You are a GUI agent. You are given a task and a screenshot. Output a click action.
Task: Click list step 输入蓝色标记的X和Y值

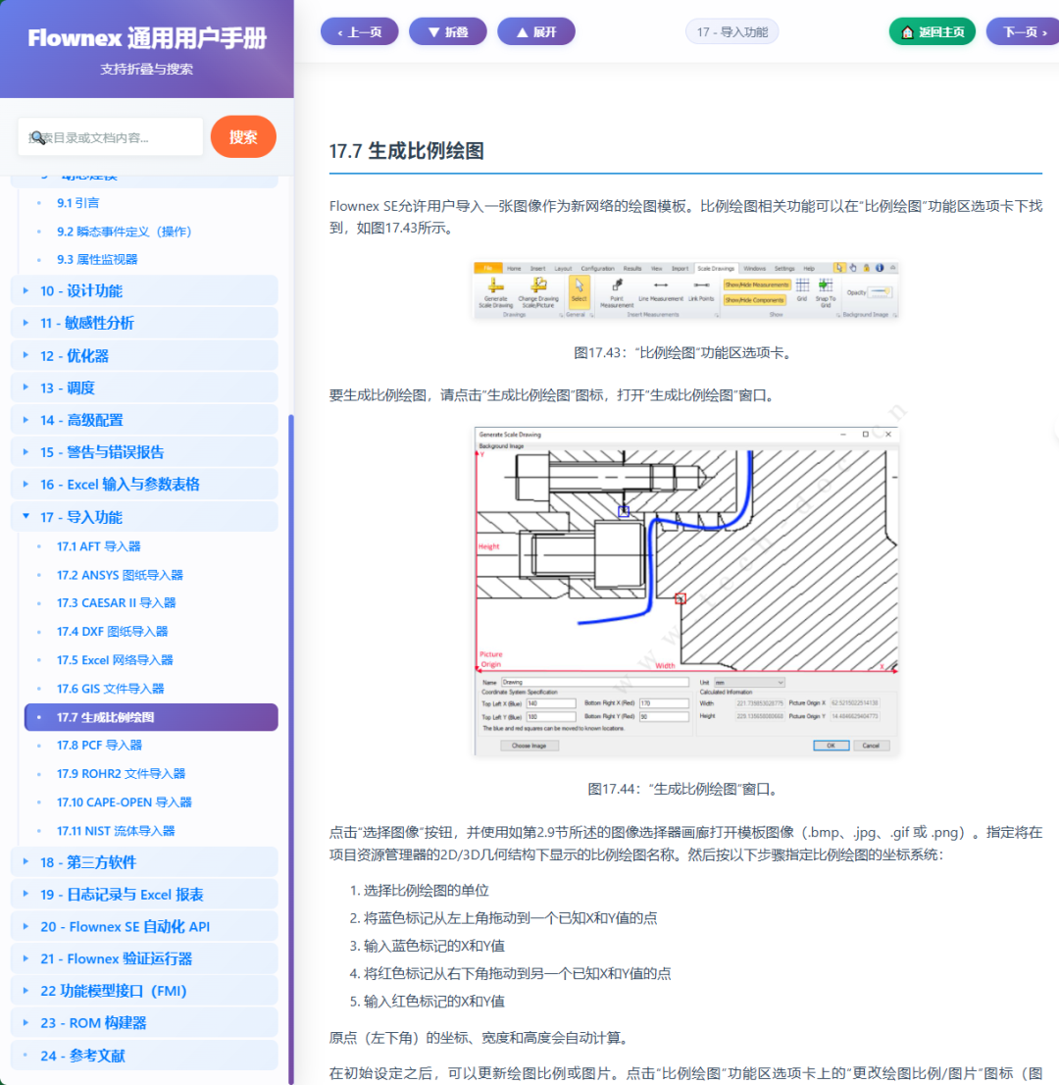[434, 946]
